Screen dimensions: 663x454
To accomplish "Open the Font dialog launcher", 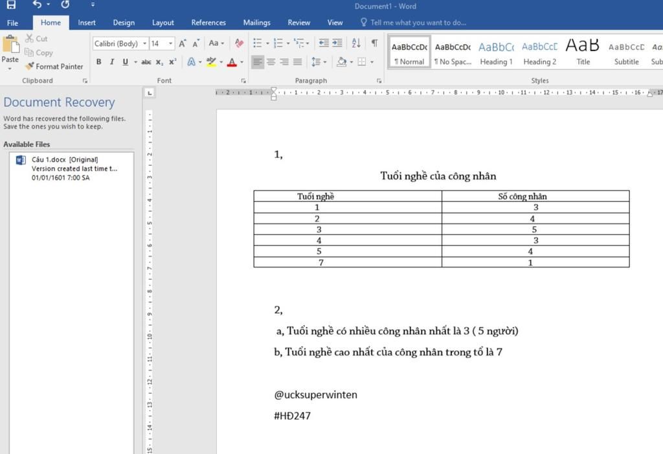I will 243,80.
